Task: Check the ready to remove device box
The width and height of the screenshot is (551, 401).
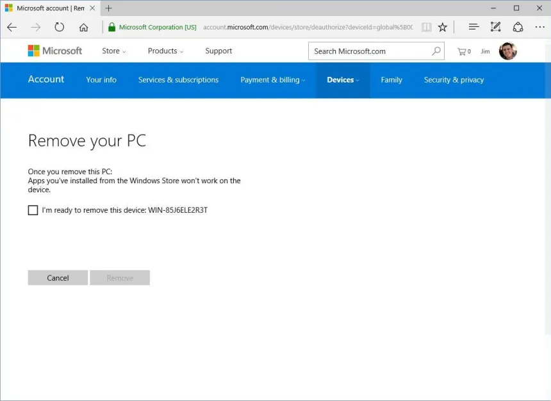Action: click(33, 210)
